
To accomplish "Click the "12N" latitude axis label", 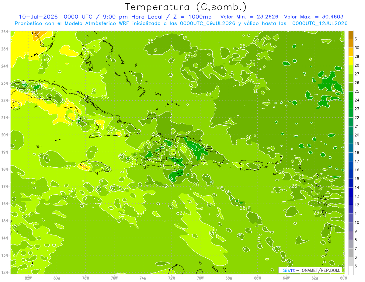I will (x=4, y=272).
